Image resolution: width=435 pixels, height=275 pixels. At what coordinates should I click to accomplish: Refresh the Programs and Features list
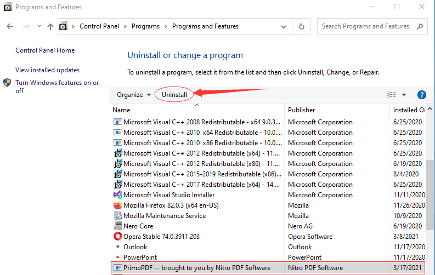tap(301, 27)
